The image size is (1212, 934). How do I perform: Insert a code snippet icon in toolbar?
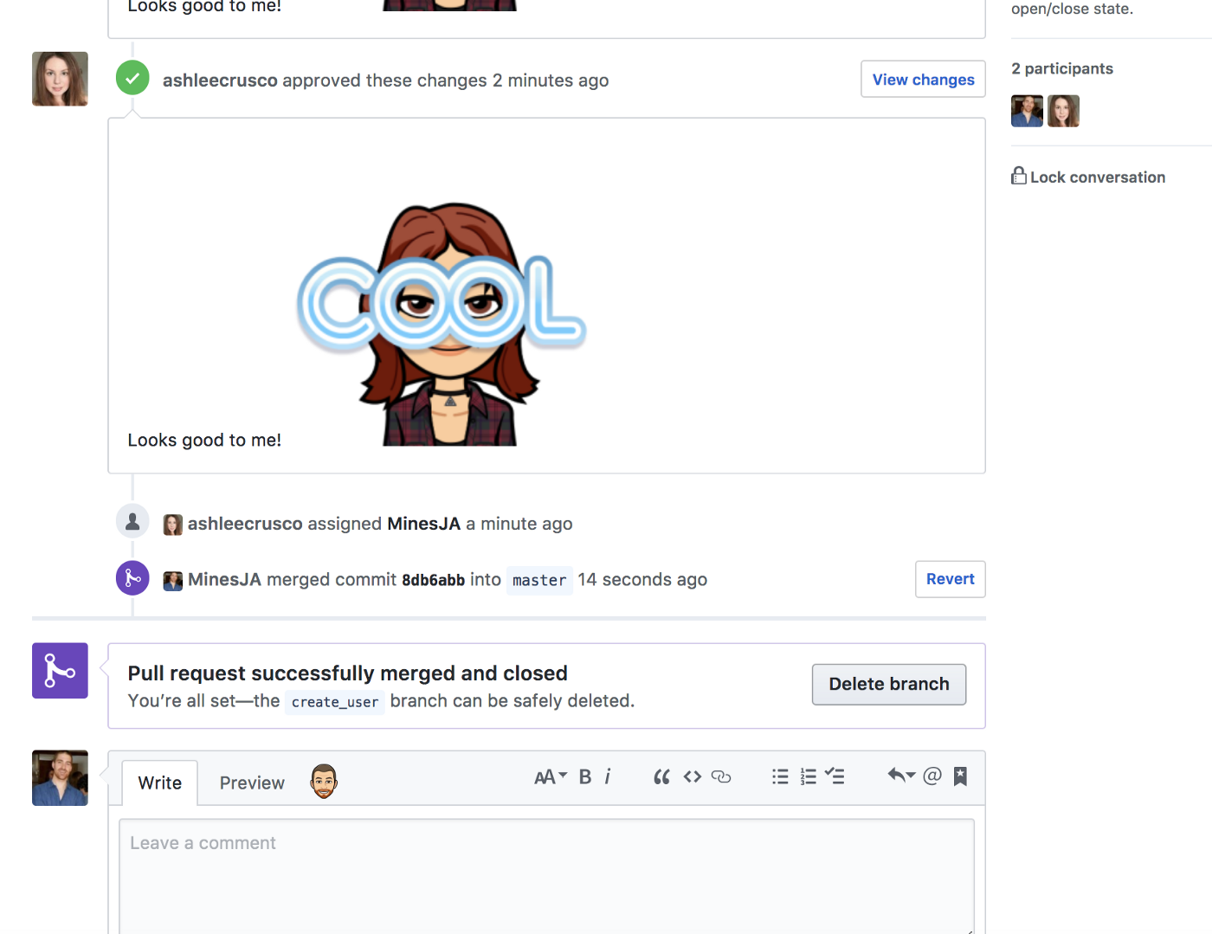(692, 776)
